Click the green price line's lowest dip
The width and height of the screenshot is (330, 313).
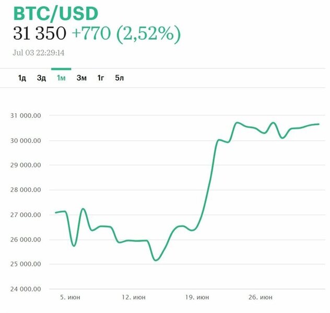pos(156,260)
